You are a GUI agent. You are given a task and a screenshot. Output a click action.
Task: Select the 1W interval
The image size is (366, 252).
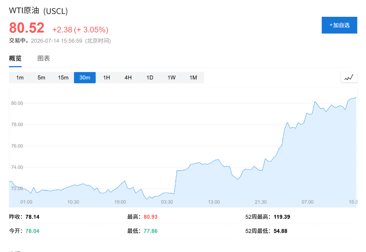[171, 78]
